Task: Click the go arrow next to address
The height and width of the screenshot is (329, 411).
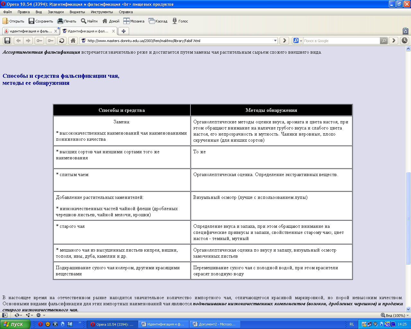Action: (x=284, y=41)
